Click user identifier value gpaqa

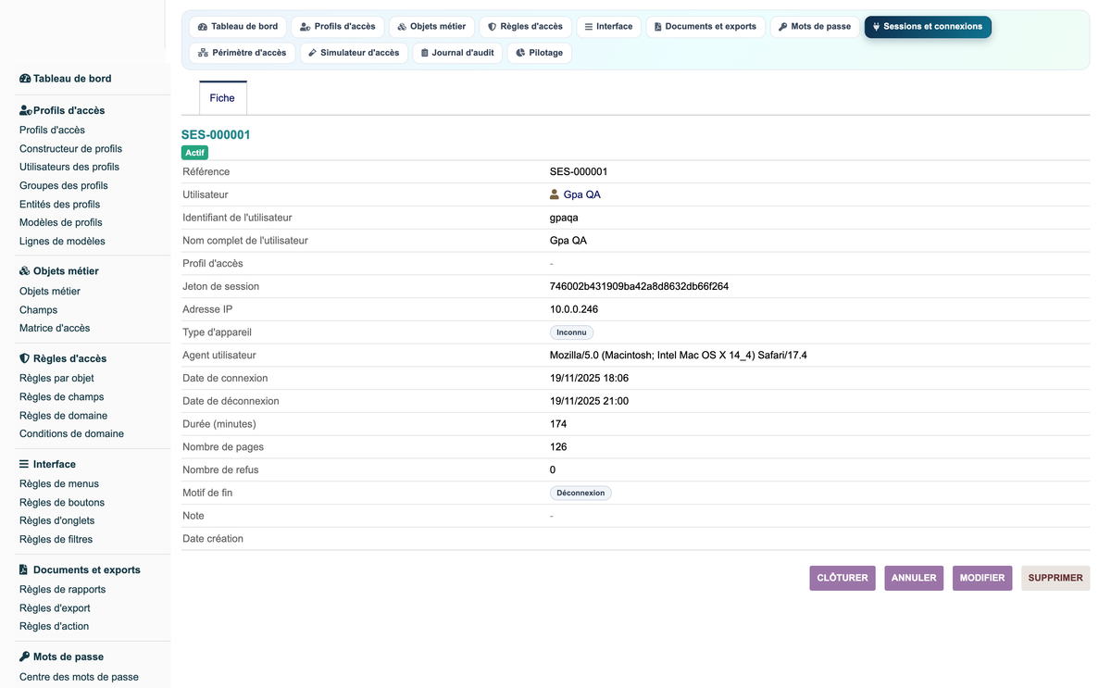[x=564, y=218]
